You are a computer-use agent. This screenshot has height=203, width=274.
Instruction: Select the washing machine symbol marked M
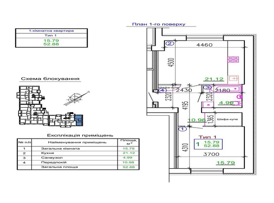click(x=208, y=105)
